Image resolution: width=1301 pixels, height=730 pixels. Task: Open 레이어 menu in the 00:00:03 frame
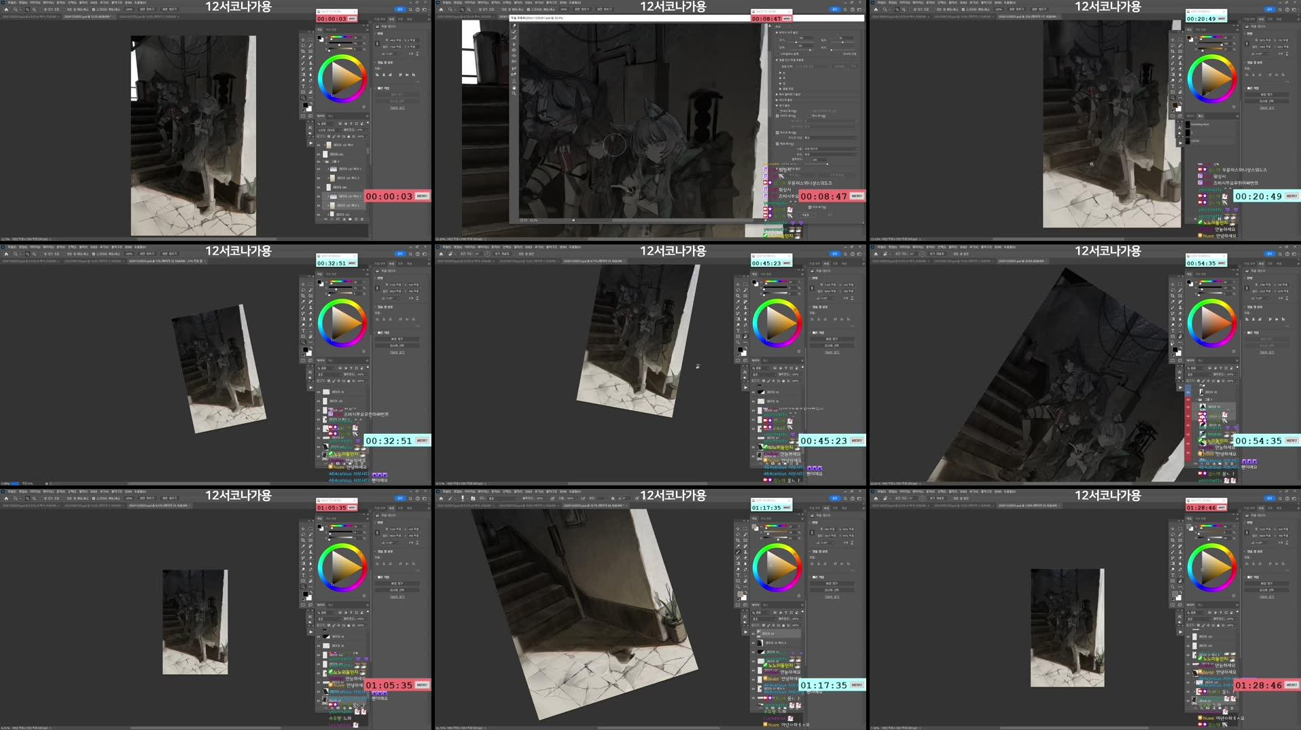pyautogui.click(x=48, y=3)
